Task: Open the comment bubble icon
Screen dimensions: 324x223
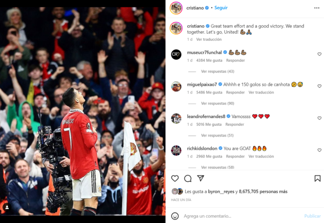Action: point(188,178)
